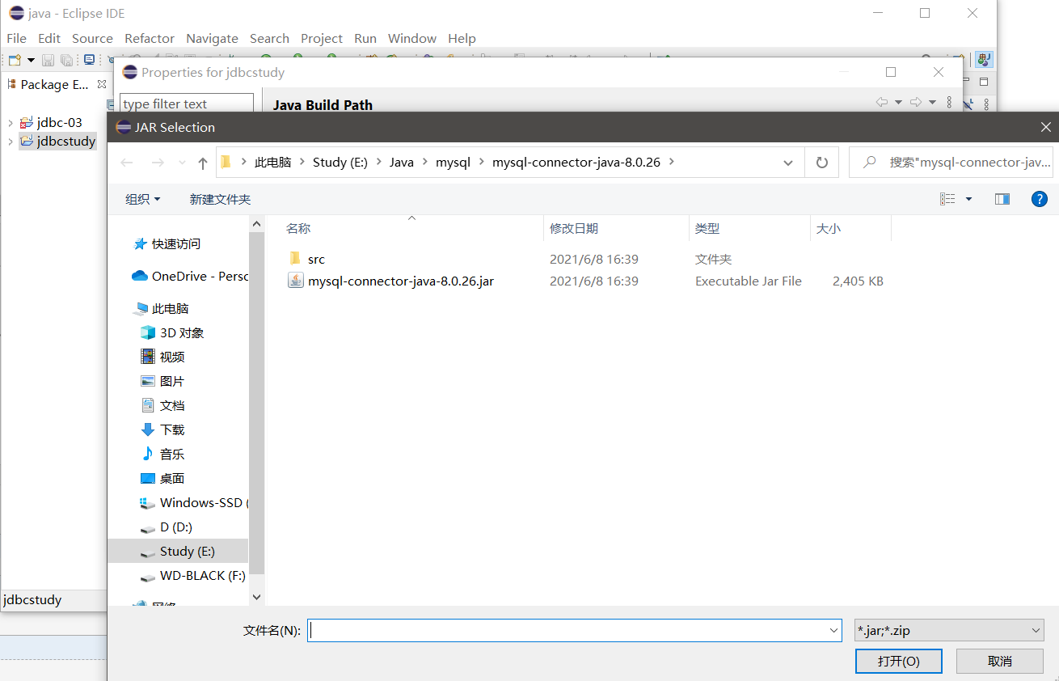Click Refresh icon beside address bar

pos(822,163)
